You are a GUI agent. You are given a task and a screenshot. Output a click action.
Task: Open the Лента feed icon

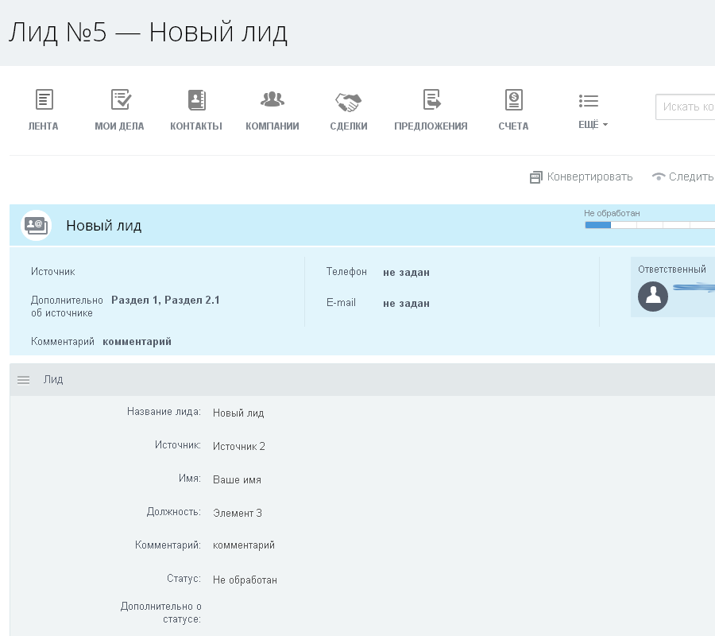(44, 101)
